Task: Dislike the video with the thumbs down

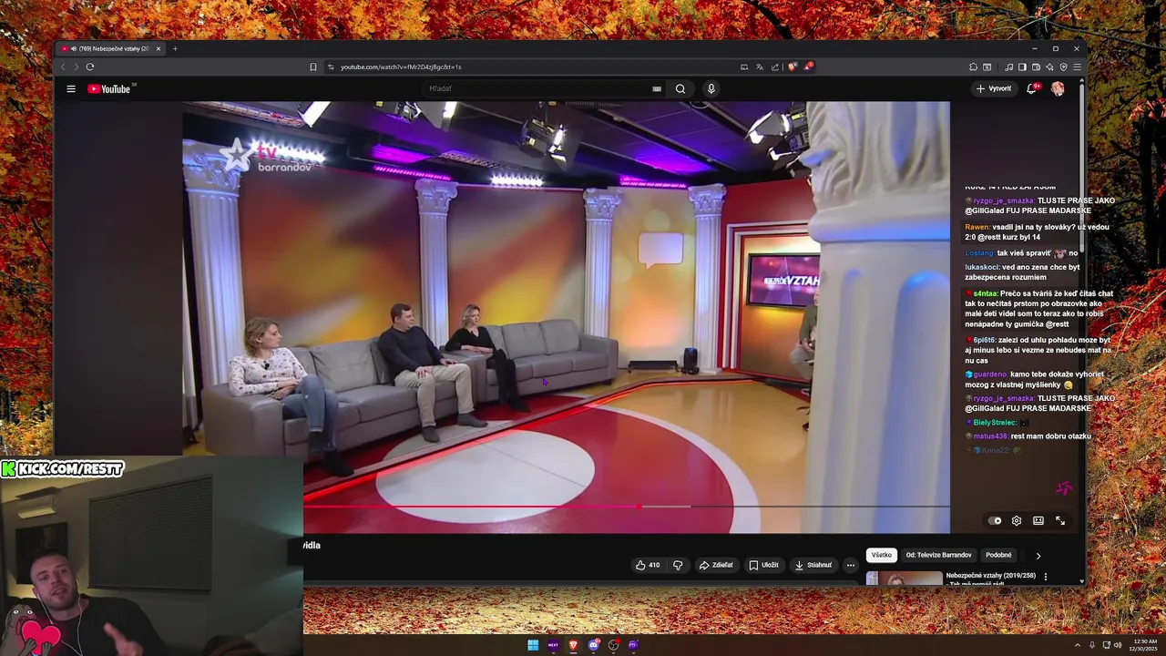Action: [678, 565]
